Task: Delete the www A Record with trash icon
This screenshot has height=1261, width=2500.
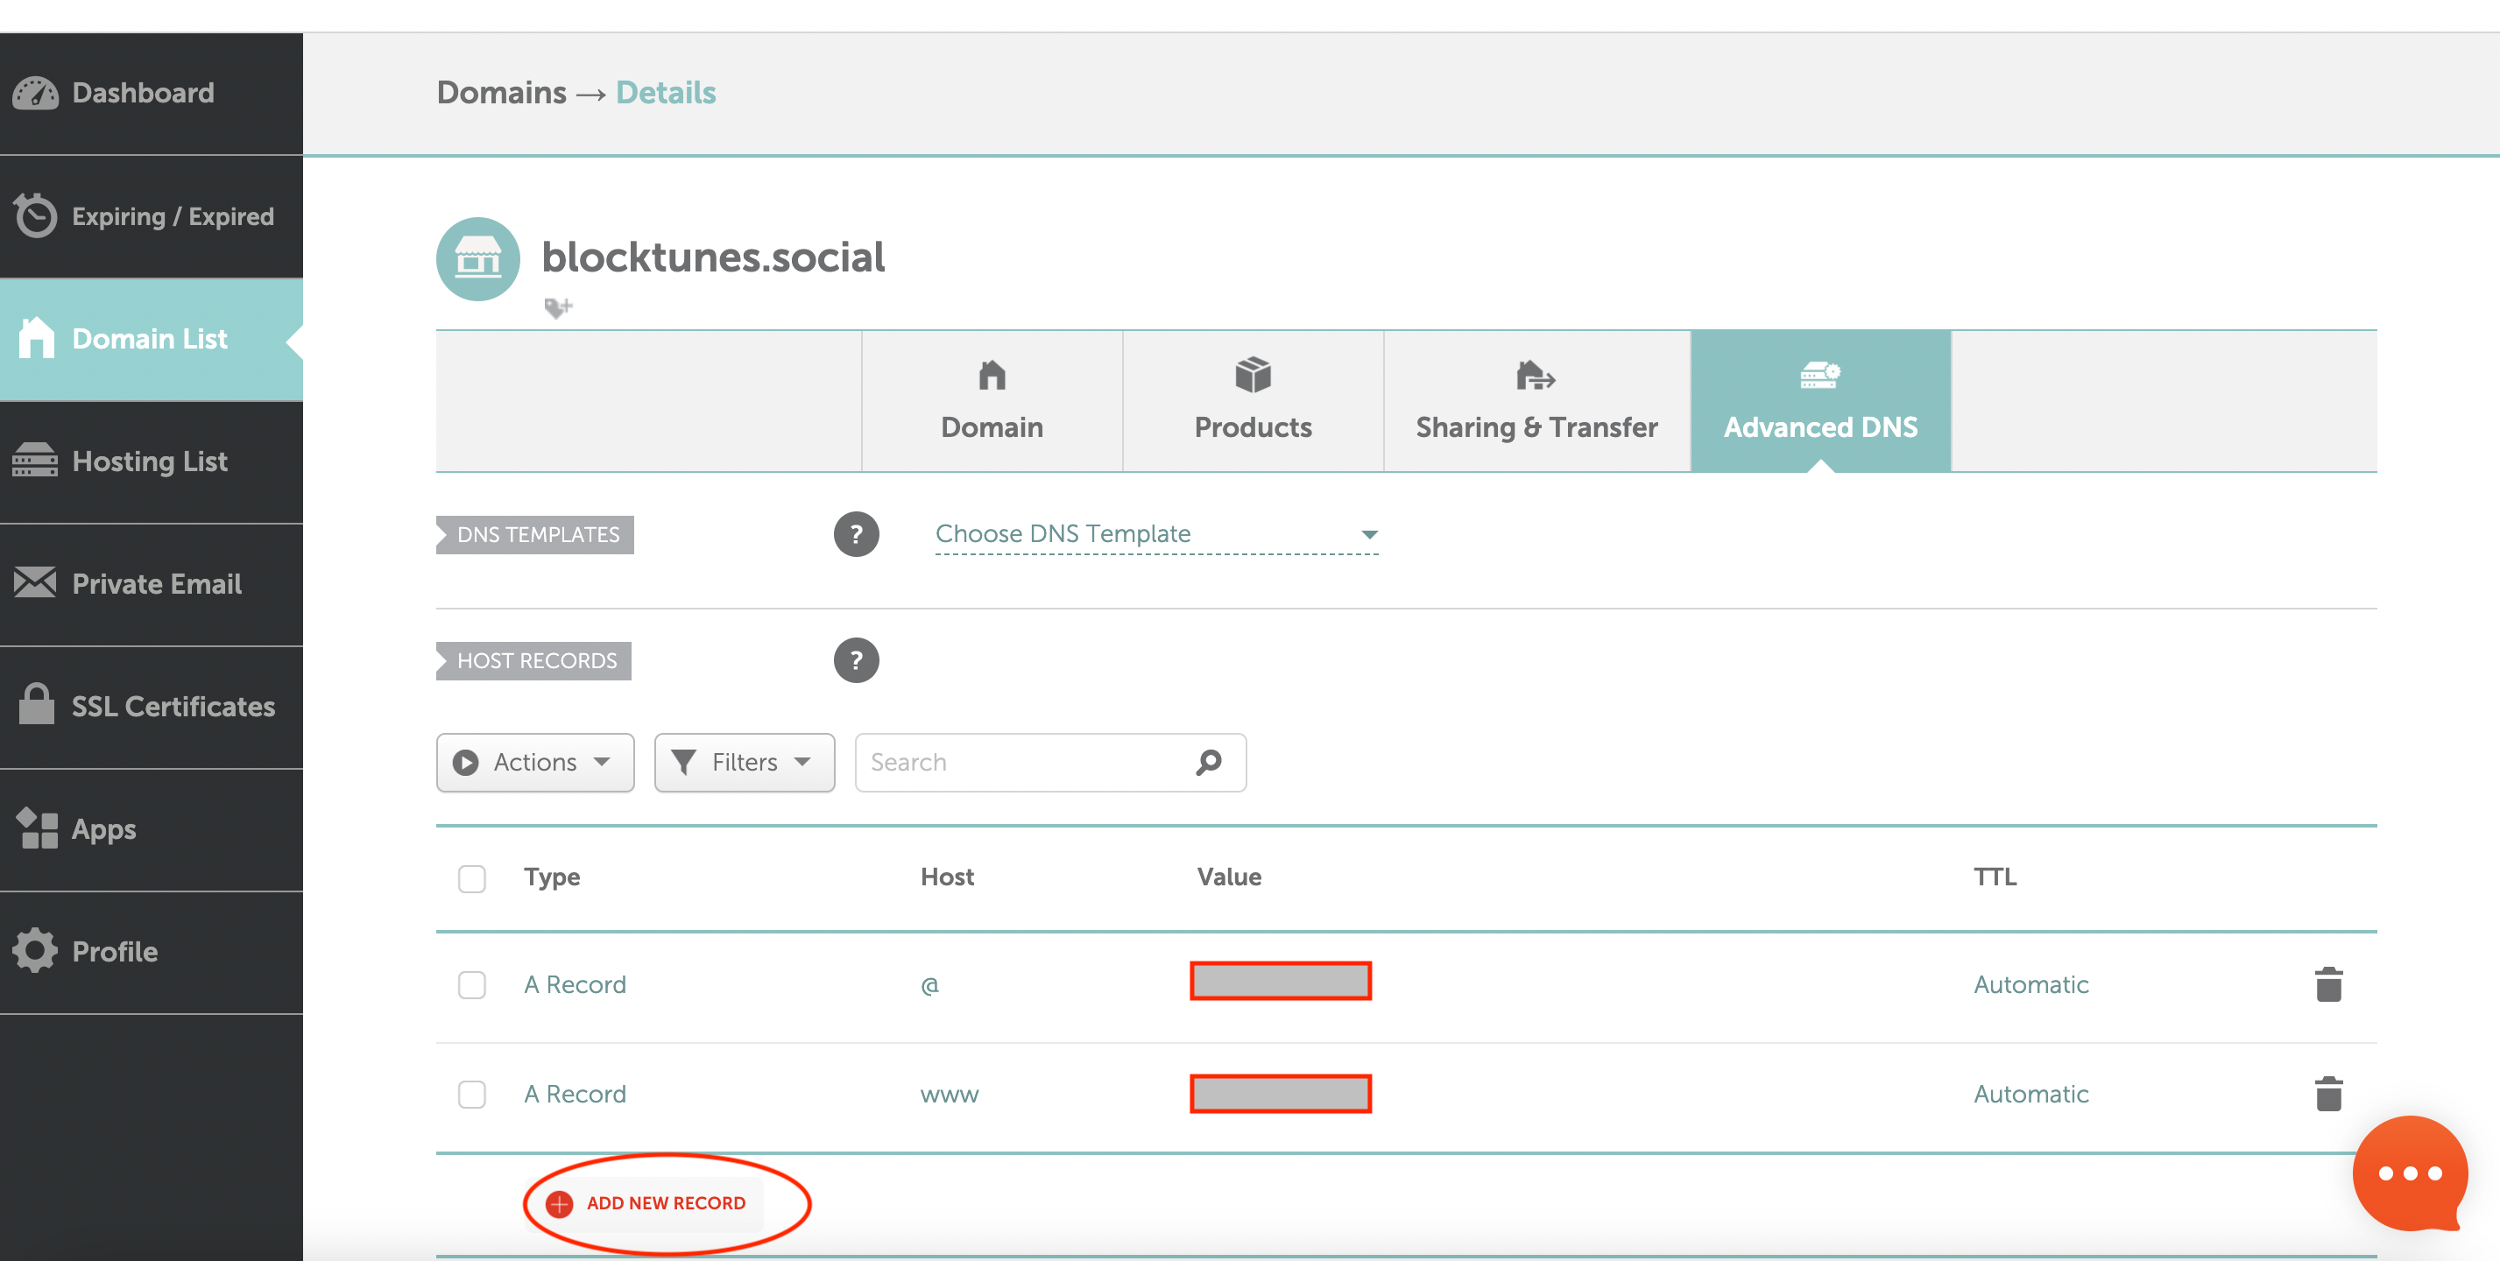Action: [2328, 1094]
